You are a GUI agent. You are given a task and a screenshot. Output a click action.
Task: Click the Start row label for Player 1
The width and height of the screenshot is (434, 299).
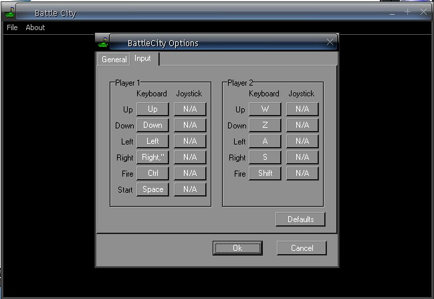click(x=125, y=190)
